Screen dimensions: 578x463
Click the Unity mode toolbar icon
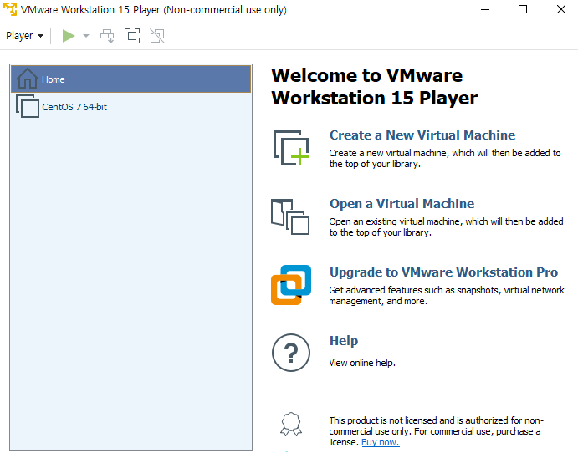(157, 36)
